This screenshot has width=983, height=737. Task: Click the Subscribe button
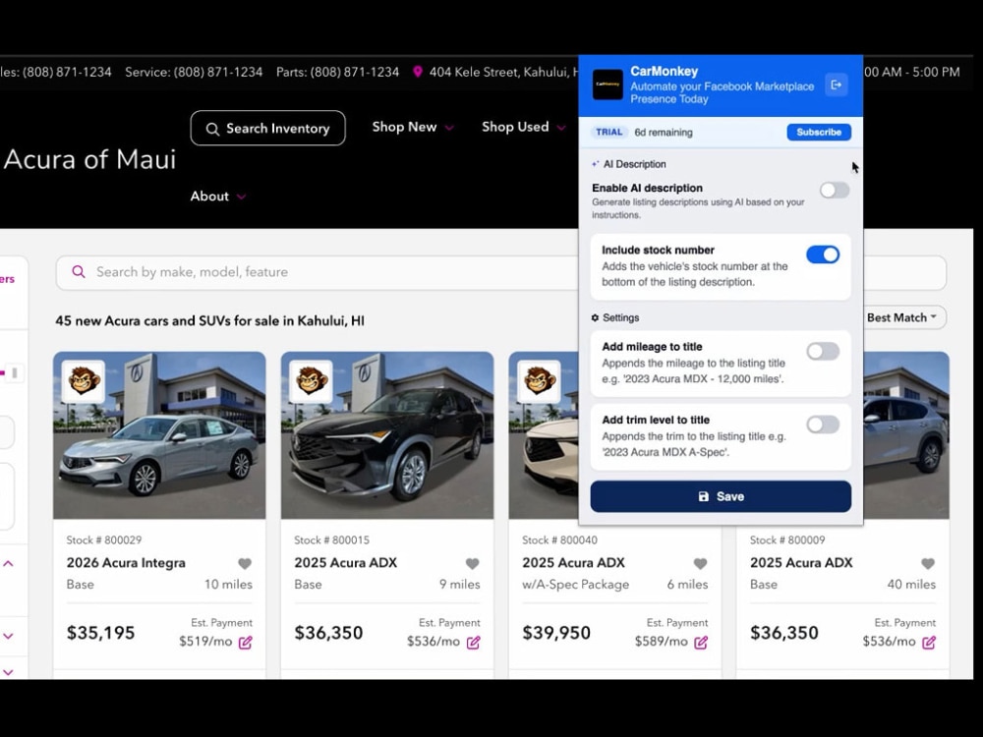pyautogui.click(x=819, y=133)
